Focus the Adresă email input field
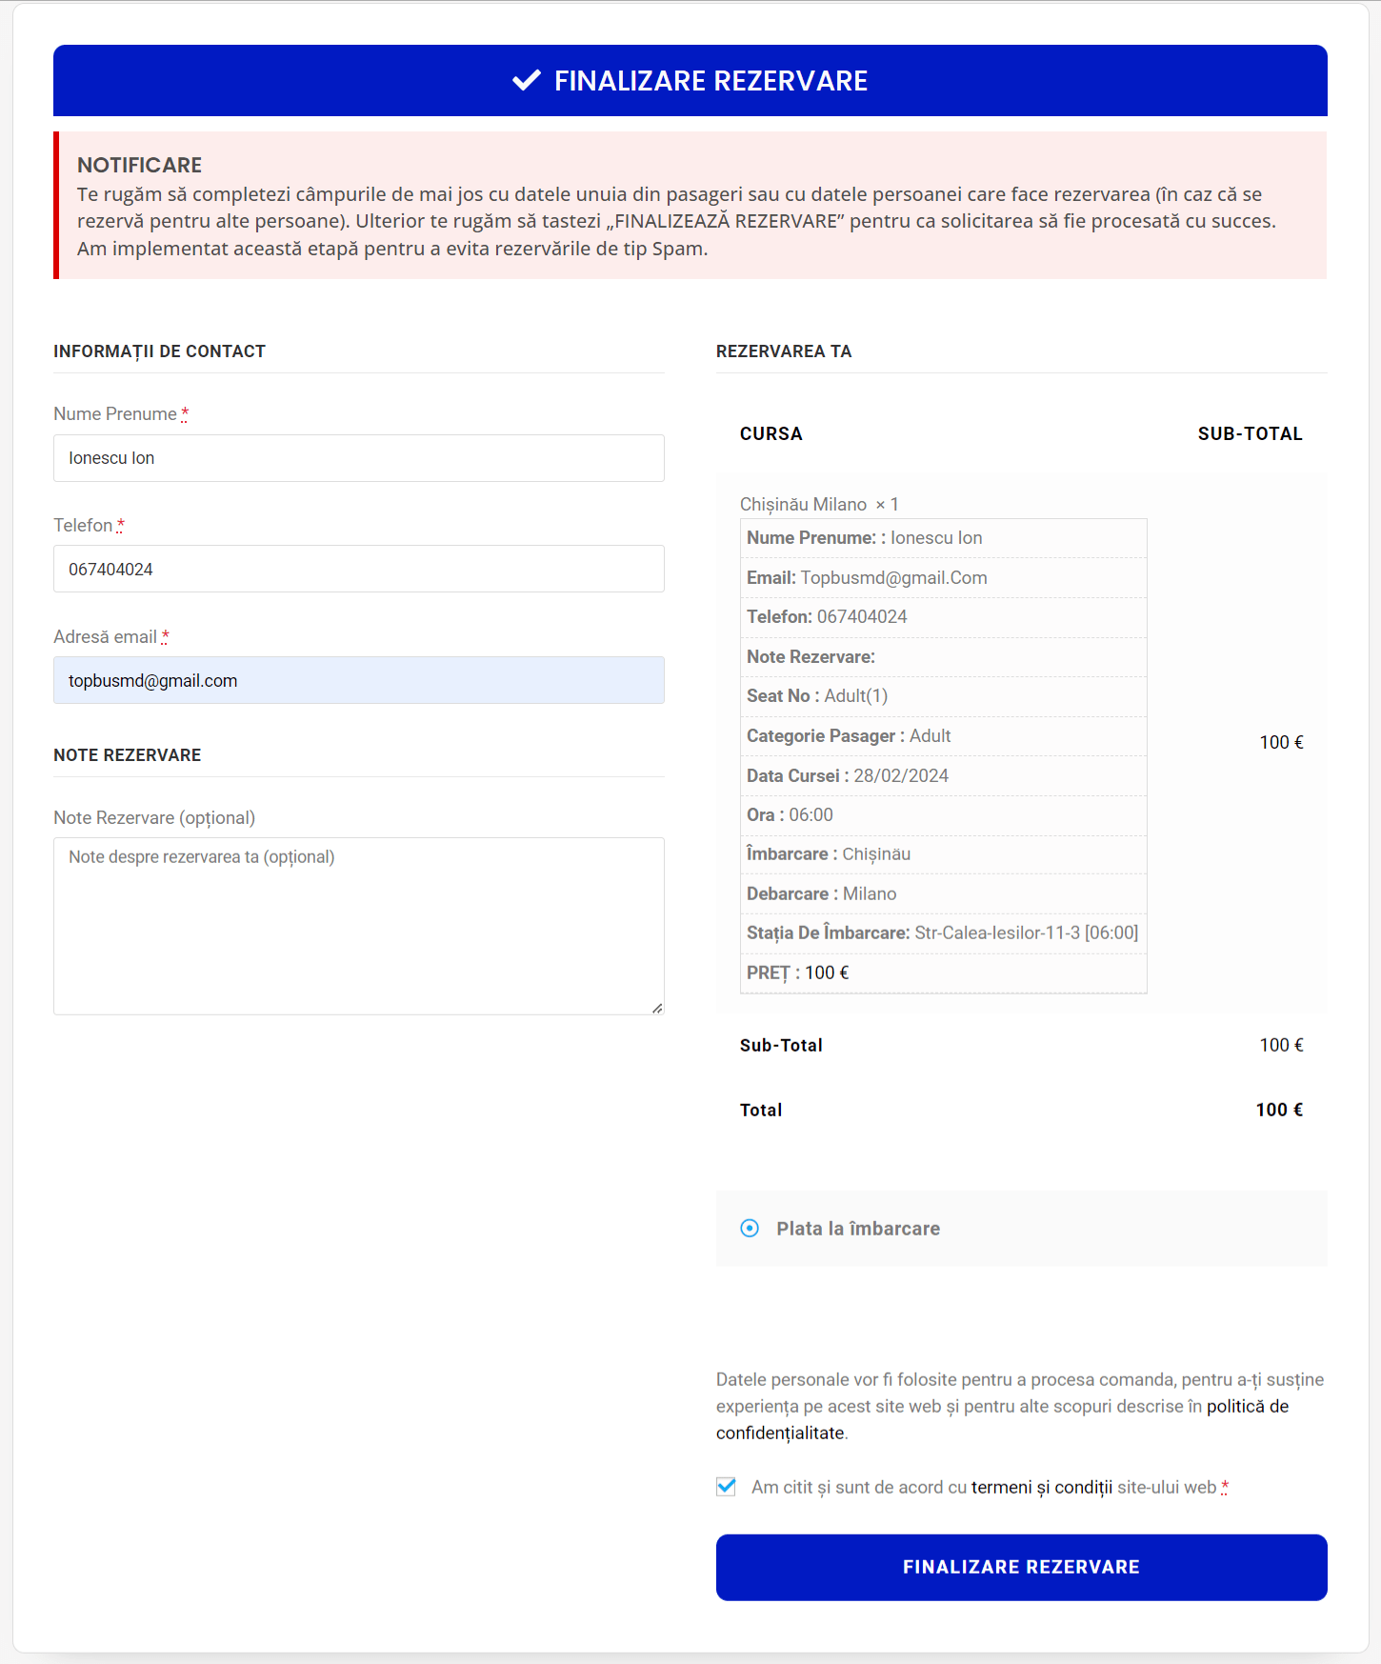 [358, 681]
